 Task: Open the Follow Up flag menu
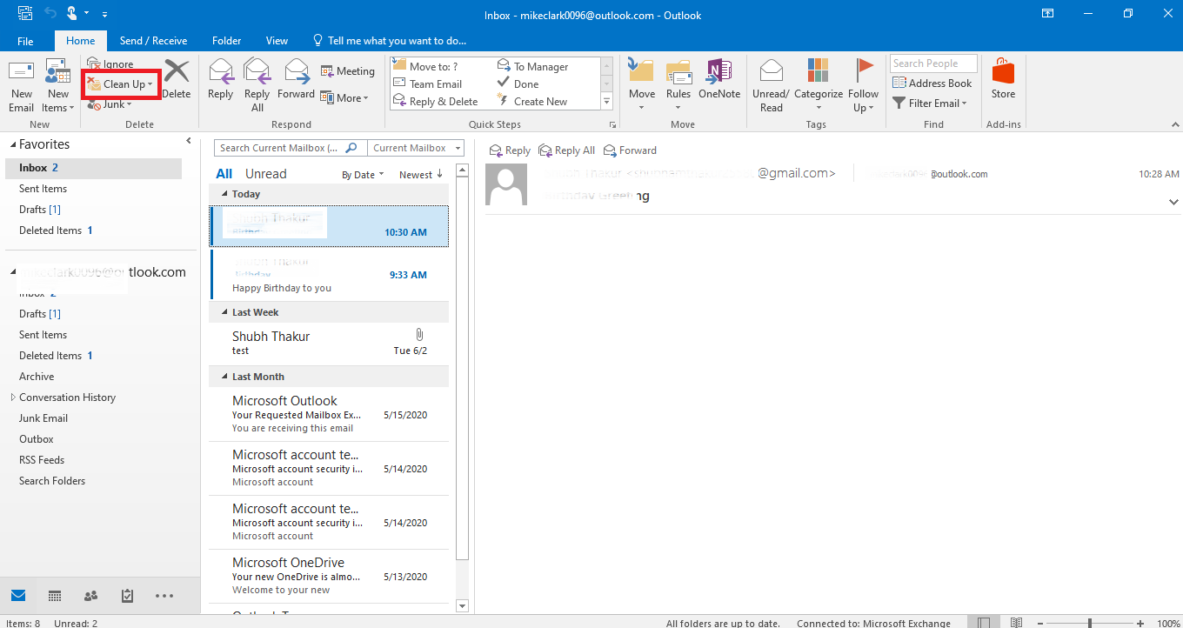(864, 86)
